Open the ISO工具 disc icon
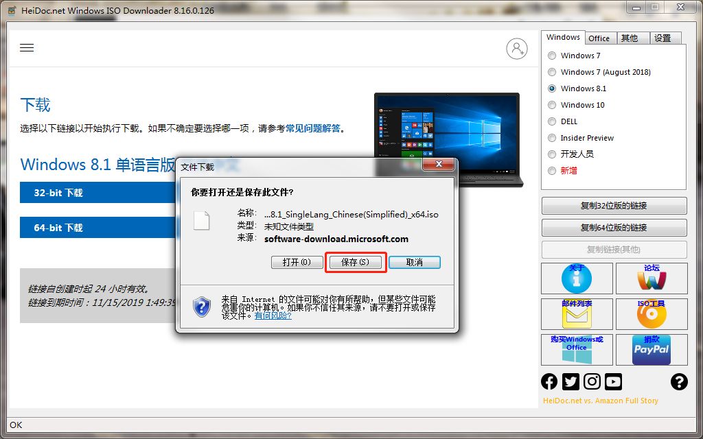Image resolution: width=703 pixels, height=439 pixels. (652, 313)
